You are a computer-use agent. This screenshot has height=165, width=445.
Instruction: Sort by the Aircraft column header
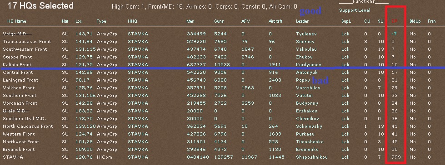(275, 21)
